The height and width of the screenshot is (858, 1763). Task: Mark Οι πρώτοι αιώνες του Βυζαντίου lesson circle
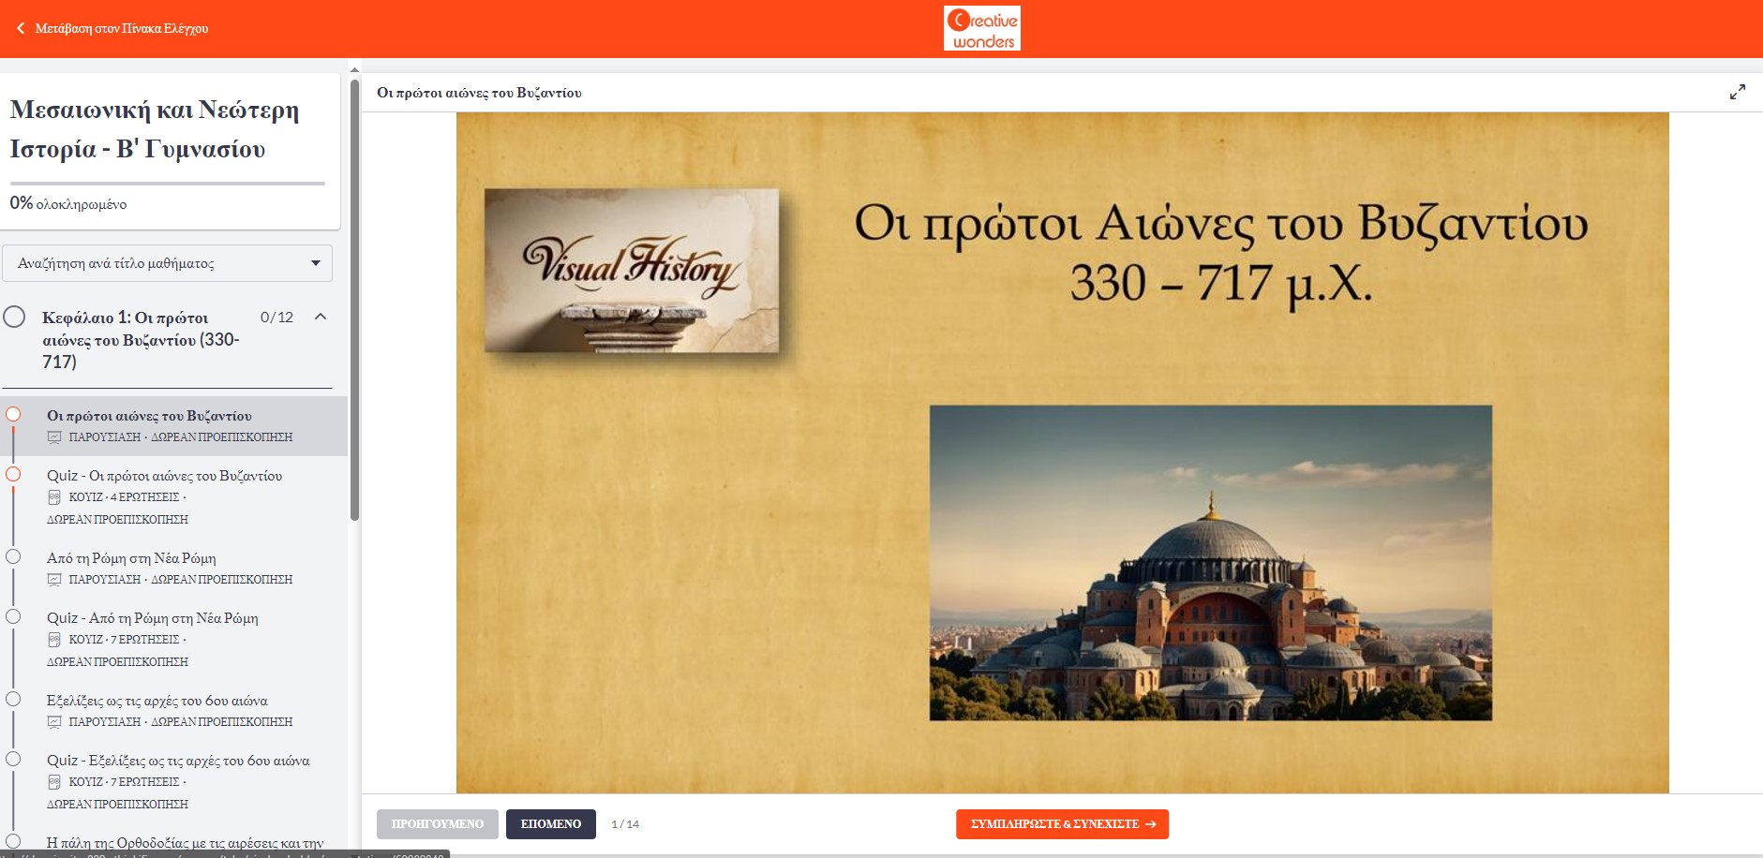pos(13,415)
